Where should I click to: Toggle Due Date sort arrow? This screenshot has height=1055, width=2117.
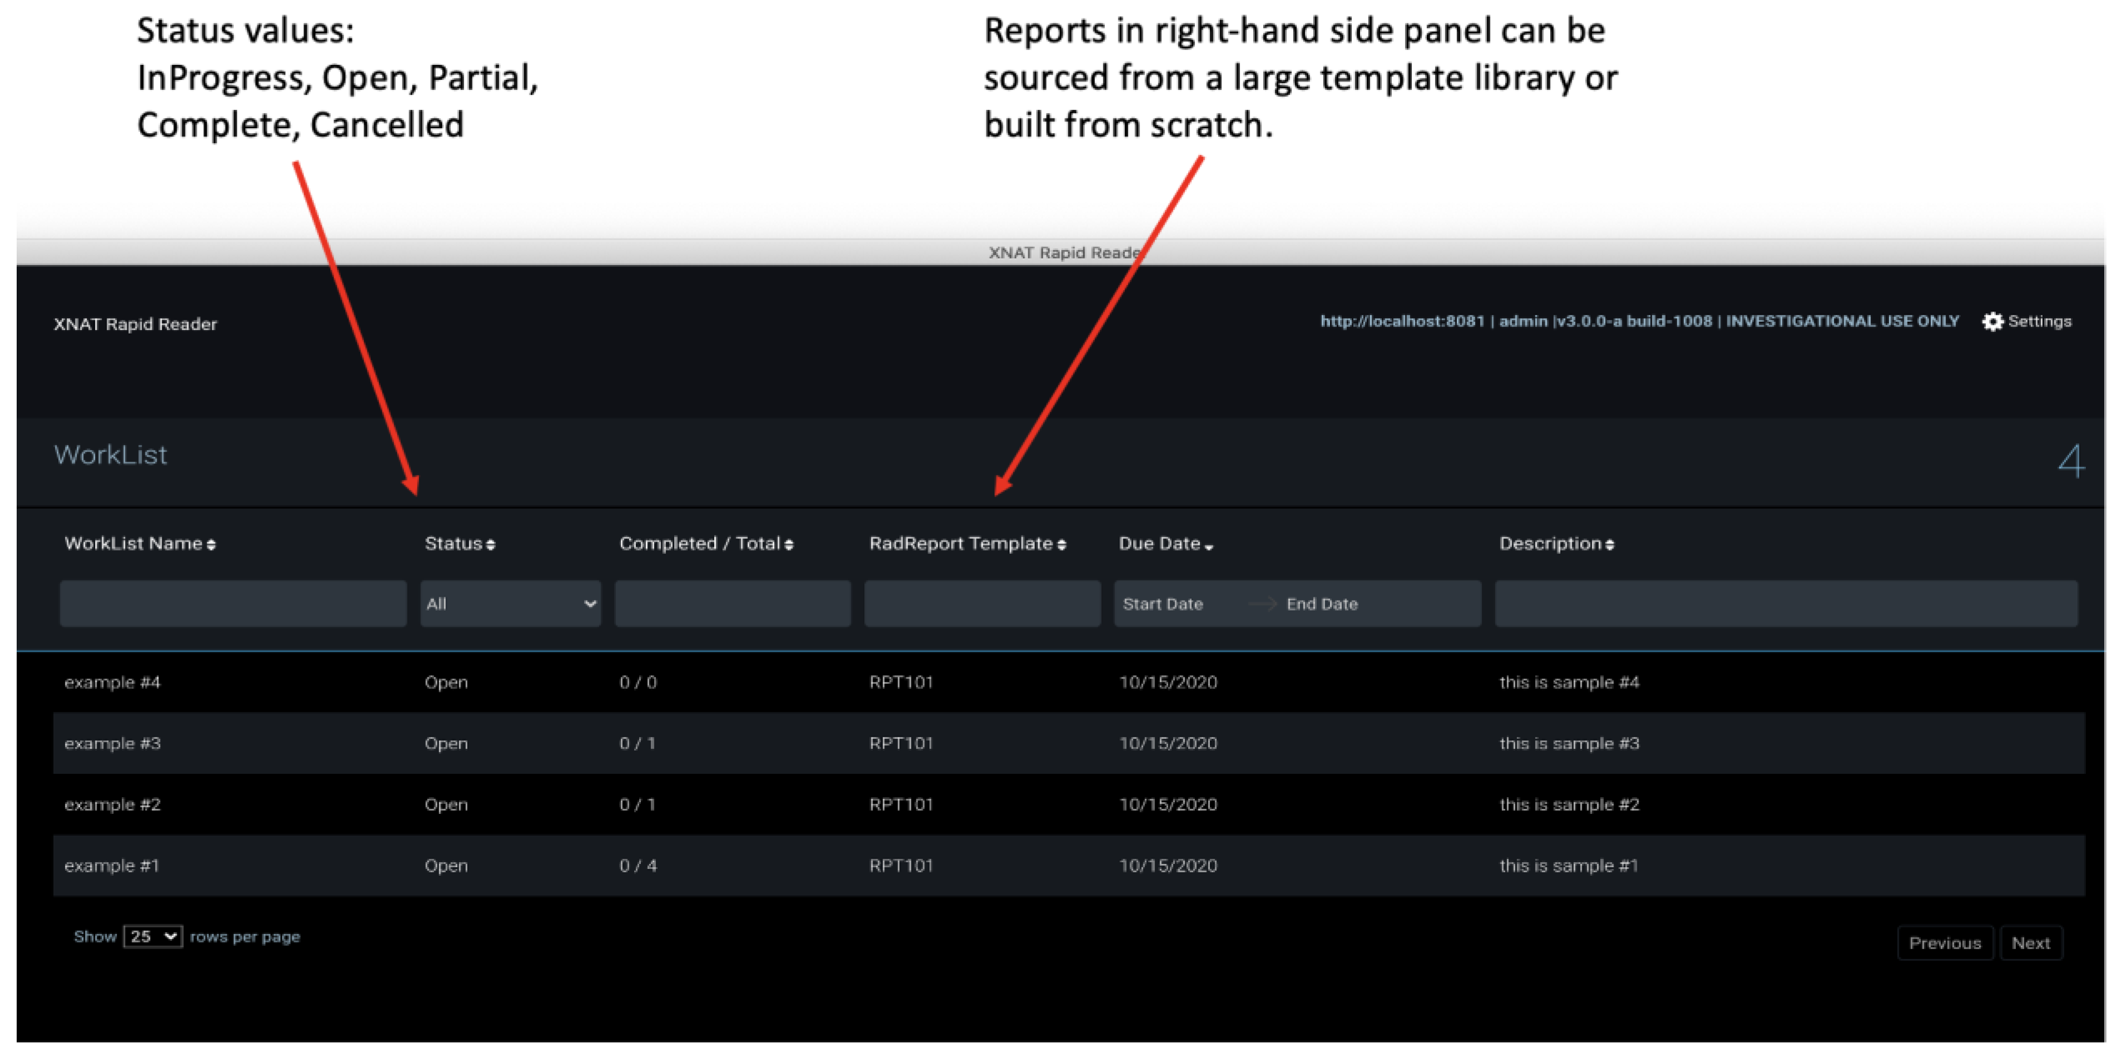tap(1209, 547)
